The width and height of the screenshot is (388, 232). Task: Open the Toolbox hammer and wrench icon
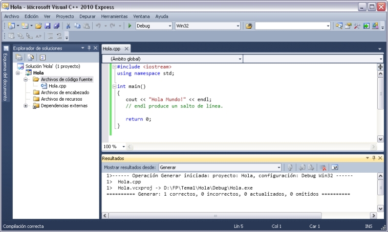pos(357,26)
